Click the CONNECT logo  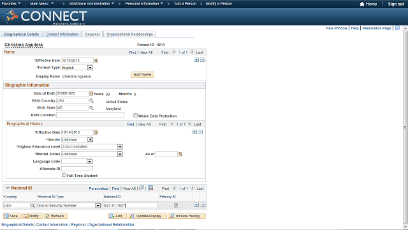[44, 17]
